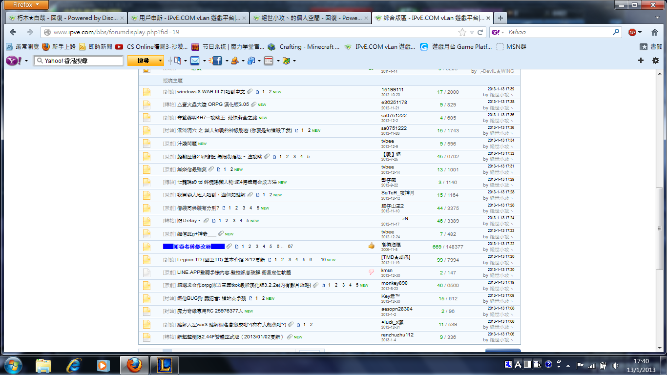This screenshot has height=375, width=667.
Task: Show hidden system tray icons arrow
Action: pyautogui.click(x=569, y=365)
